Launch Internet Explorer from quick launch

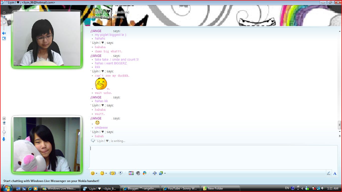coord(30,188)
